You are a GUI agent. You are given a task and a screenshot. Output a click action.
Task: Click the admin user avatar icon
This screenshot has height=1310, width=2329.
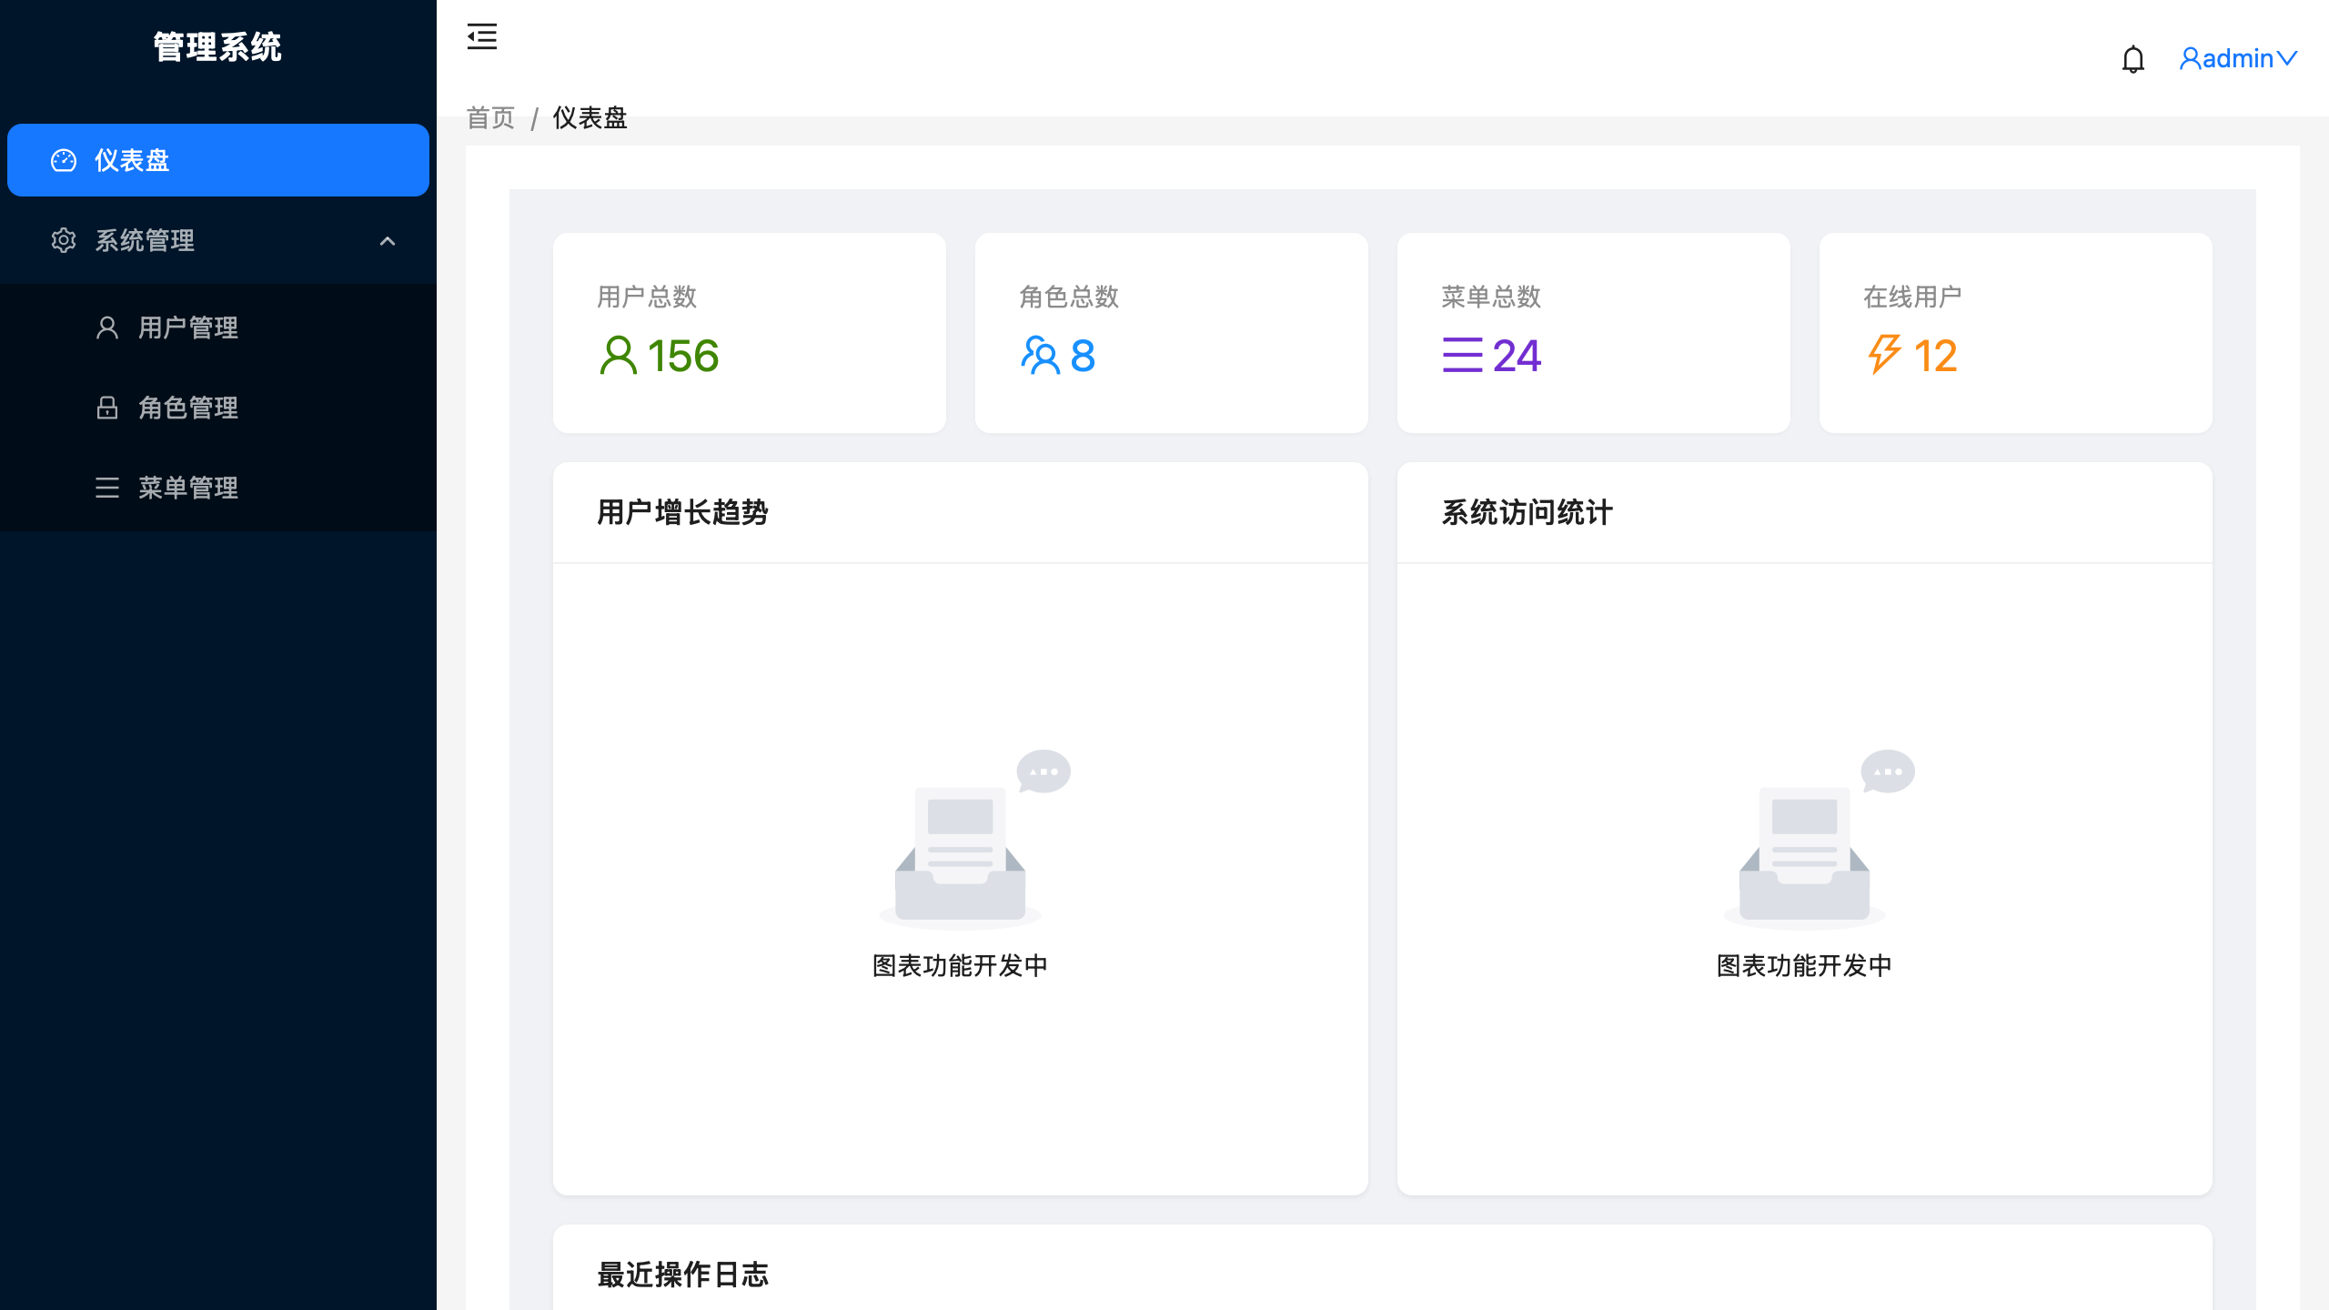pos(2190,59)
